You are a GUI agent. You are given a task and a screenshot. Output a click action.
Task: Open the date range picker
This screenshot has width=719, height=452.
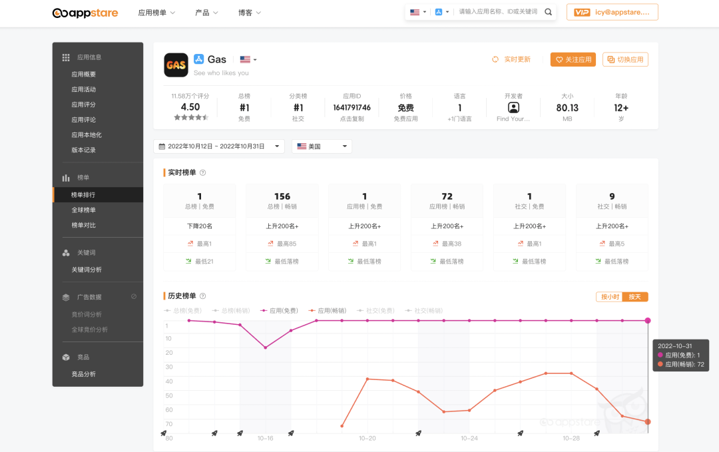pos(219,146)
